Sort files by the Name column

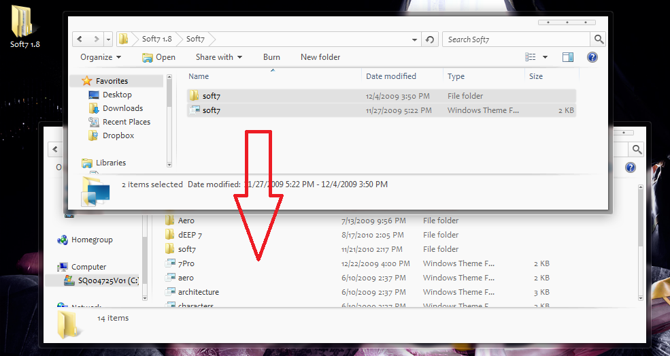pos(199,76)
